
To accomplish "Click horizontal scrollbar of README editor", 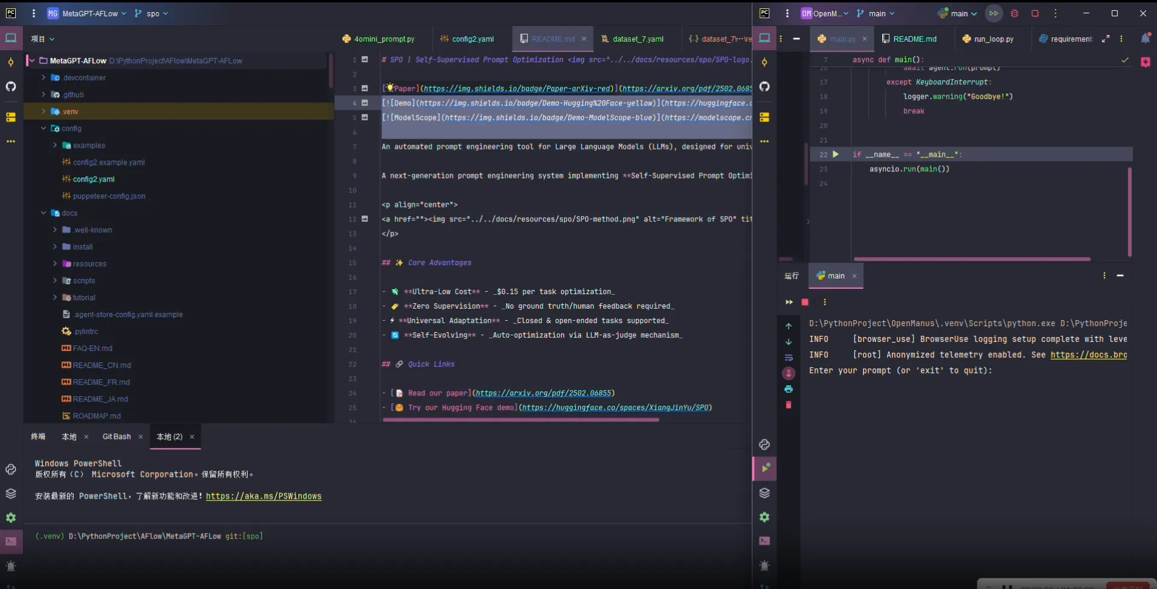I will tap(521, 420).
